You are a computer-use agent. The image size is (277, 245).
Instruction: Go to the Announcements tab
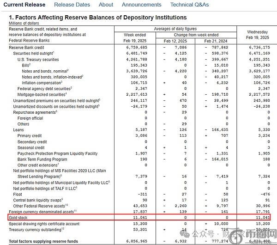142,5
